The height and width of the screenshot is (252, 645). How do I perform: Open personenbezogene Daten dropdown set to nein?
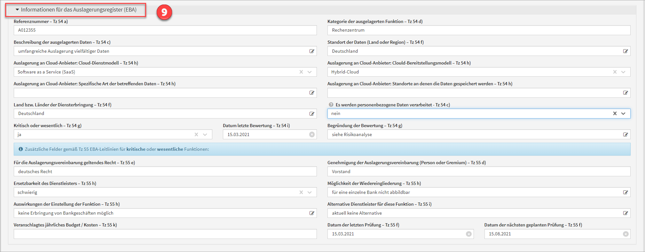(x=623, y=113)
